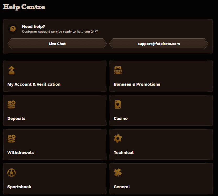The image size is (218, 196).
Task: Open Bonuses & Promotions category
Action: [161, 76]
